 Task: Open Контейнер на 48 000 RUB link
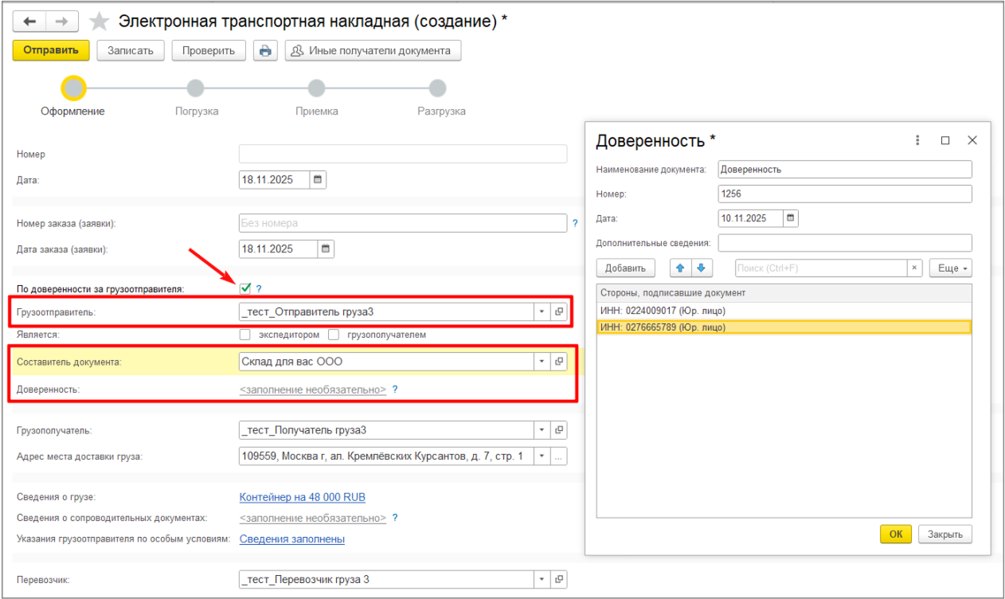(302, 496)
